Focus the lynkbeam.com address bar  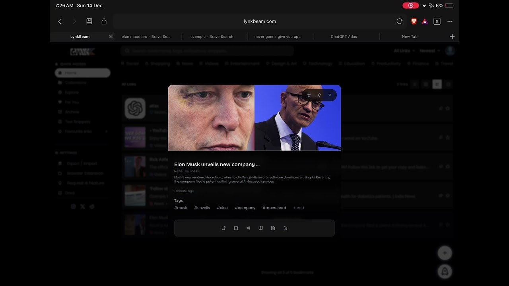(x=260, y=21)
